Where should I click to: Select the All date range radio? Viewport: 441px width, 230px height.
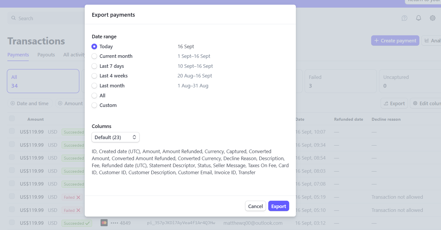[94, 96]
